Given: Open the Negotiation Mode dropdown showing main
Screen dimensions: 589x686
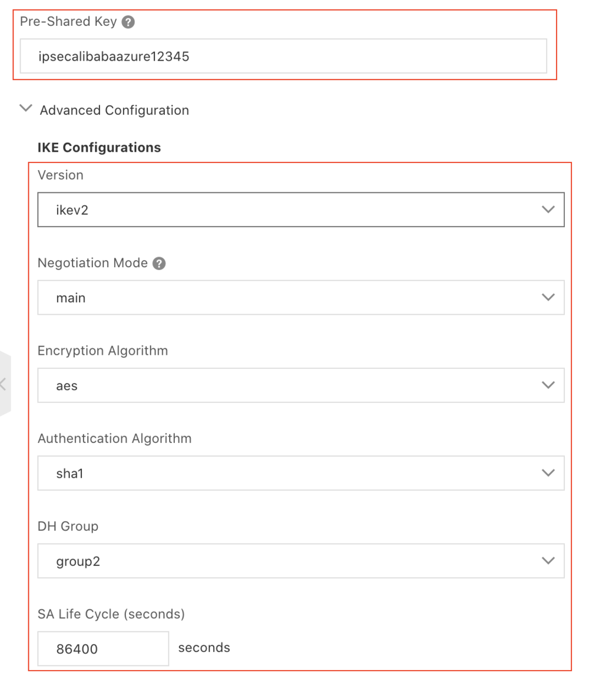Looking at the screenshot, I should click(x=300, y=298).
